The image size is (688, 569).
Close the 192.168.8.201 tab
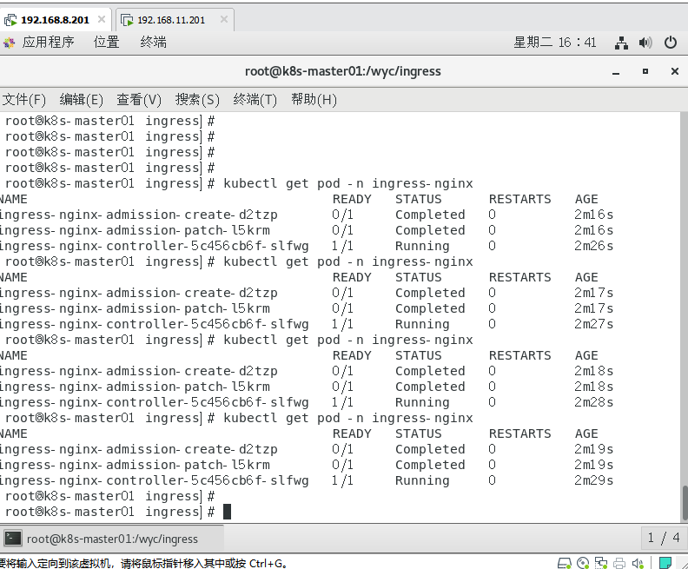click(x=102, y=19)
